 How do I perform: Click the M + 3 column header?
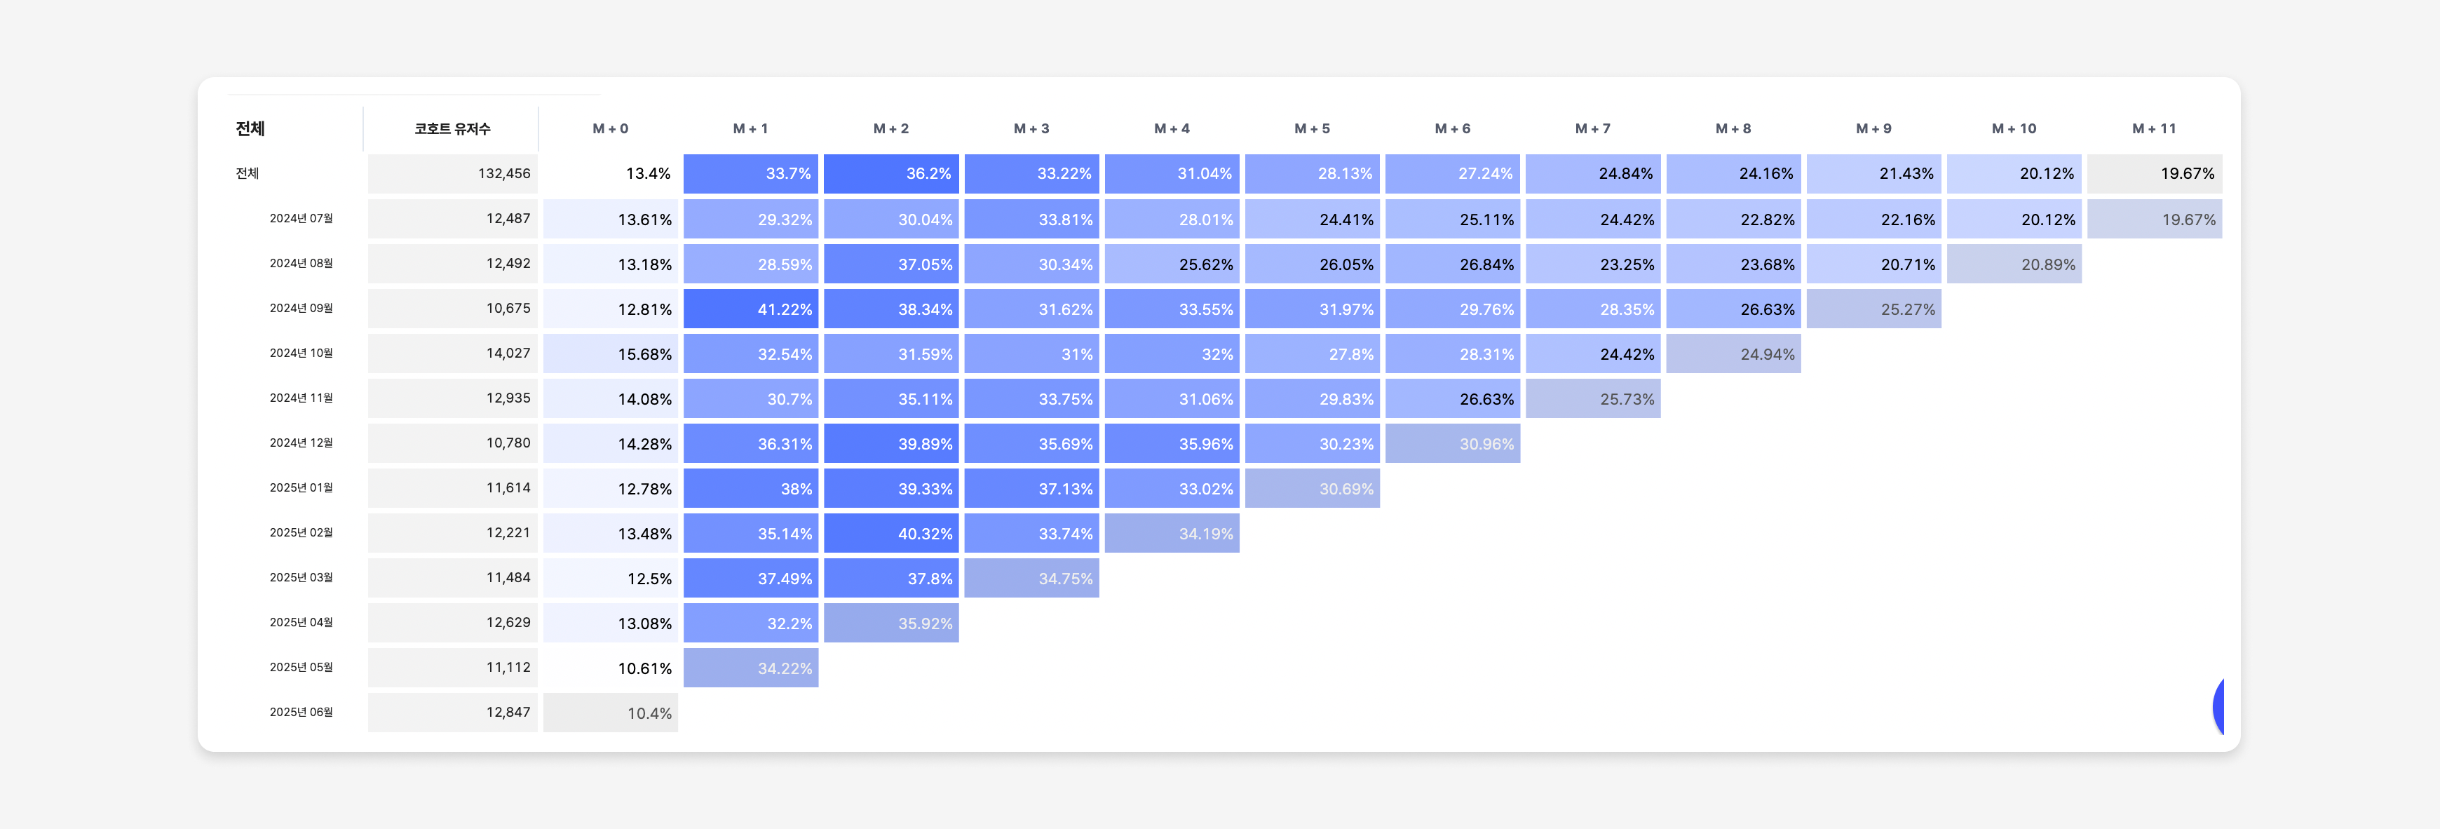[1031, 129]
